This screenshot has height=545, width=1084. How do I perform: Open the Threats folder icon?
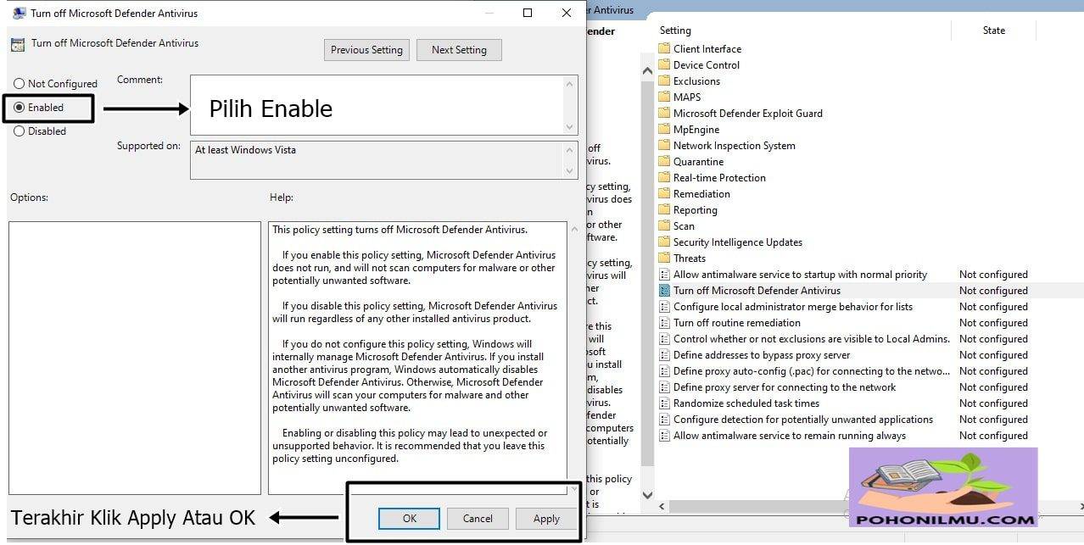[x=665, y=259]
